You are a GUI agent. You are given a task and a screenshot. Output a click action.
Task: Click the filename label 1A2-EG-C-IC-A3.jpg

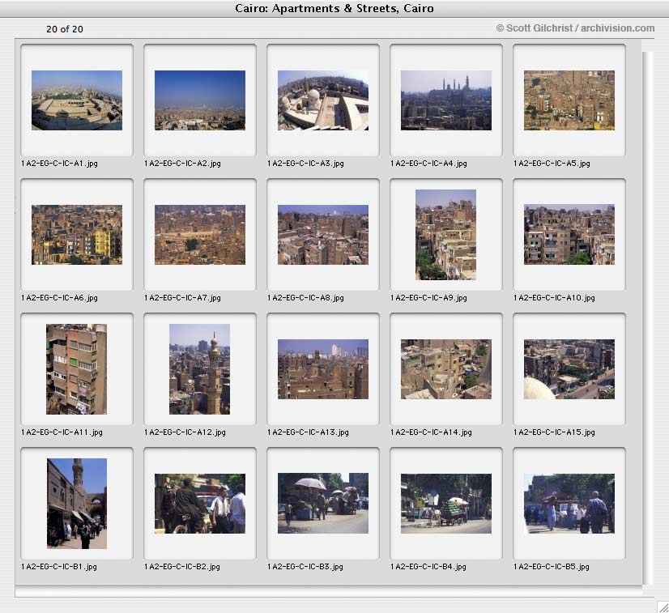[x=305, y=164]
